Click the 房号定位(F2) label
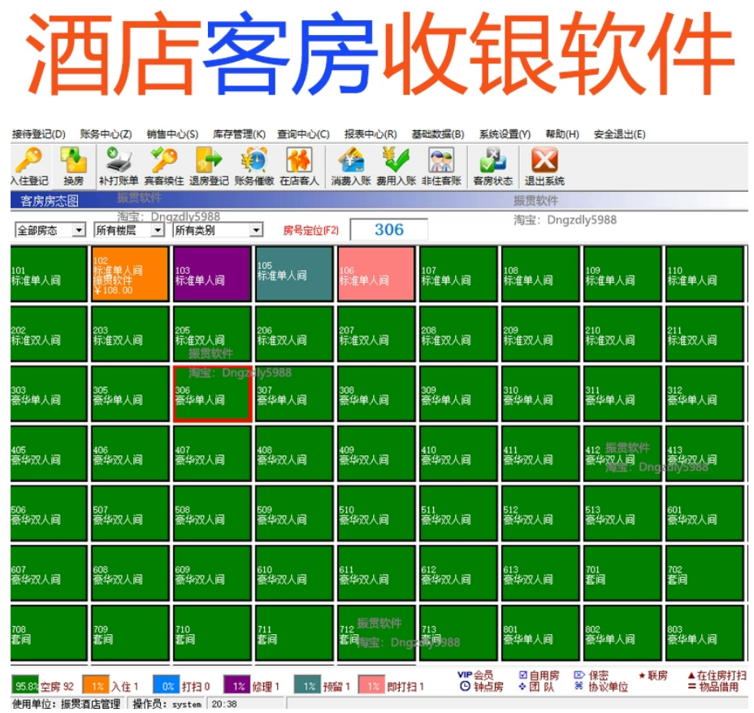Viewport: 754px width, 713px height. click(310, 230)
